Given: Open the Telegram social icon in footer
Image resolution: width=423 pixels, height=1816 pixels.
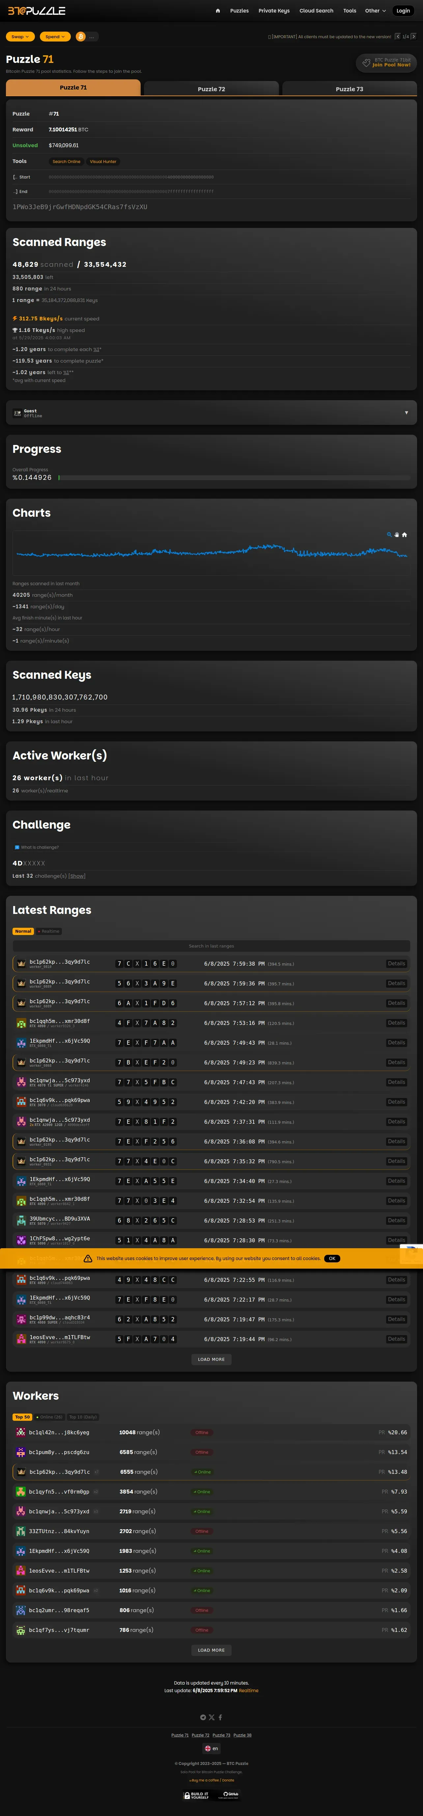Looking at the screenshot, I should coord(203,1717).
